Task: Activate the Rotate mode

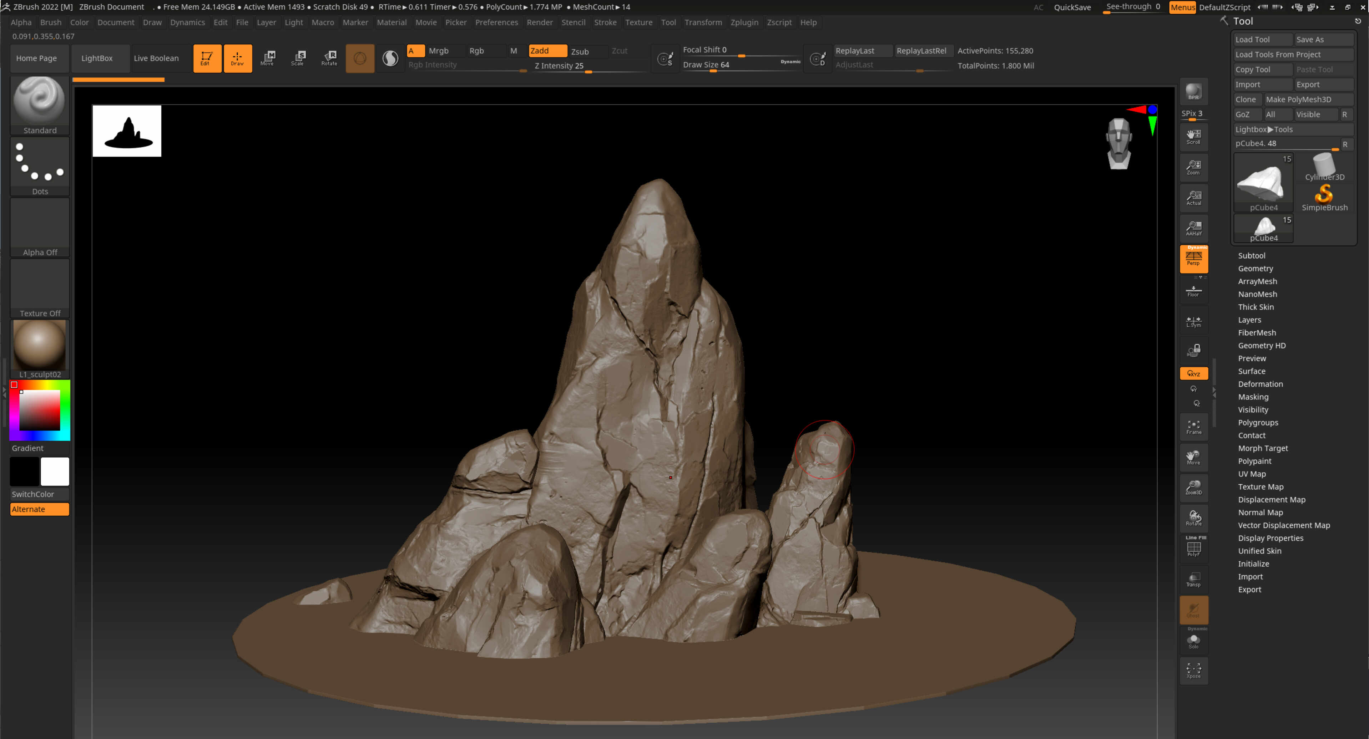Action: (329, 58)
